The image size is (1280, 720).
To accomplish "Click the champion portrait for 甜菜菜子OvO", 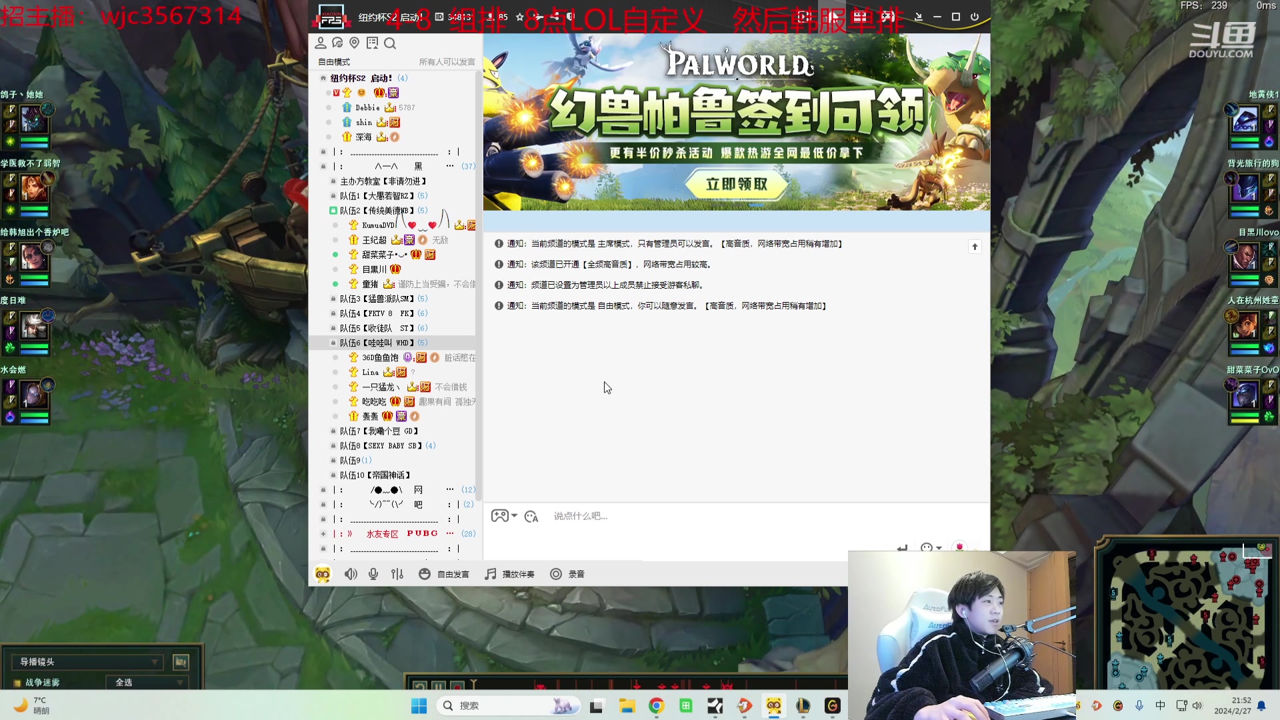I will [1245, 395].
